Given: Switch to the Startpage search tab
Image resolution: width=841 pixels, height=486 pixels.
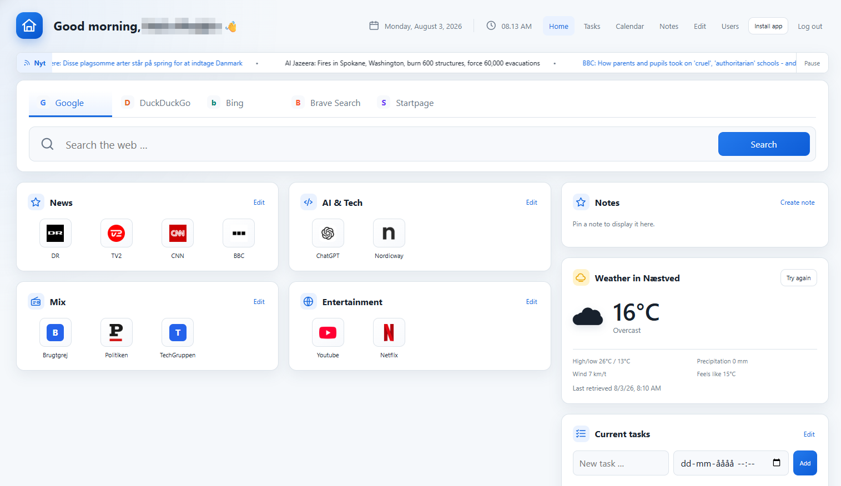Looking at the screenshot, I should tap(406, 103).
